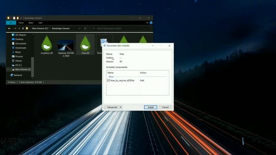Screen dimensions: 276x155
Task: Select Videos in the navigation pane
Action: [17, 61]
